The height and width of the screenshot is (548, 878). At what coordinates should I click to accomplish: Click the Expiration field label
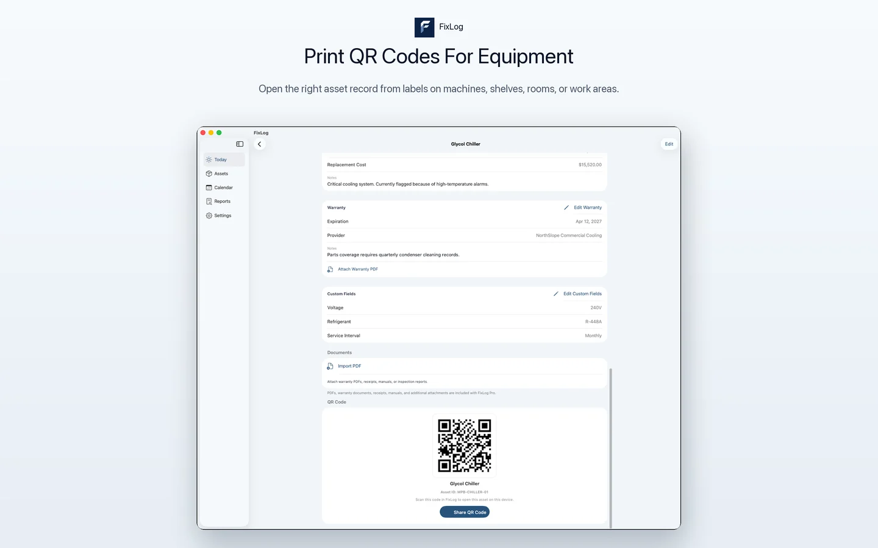[x=338, y=222]
